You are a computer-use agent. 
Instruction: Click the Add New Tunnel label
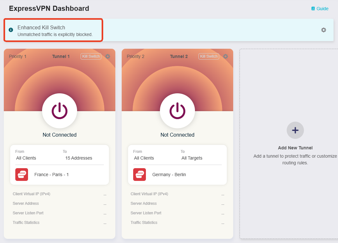[x=295, y=148]
